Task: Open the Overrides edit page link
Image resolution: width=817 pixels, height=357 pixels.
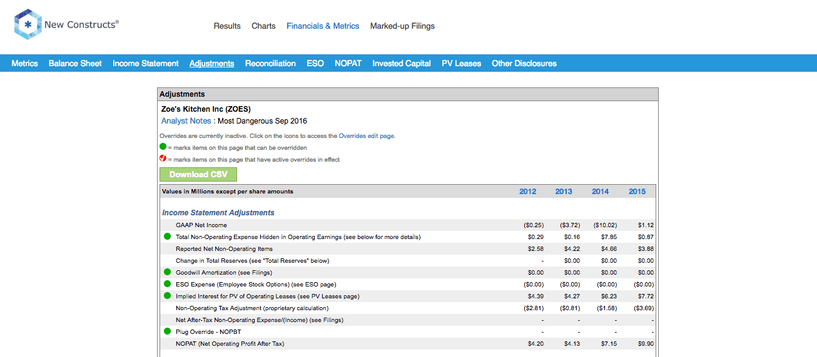Action: pos(367,135)
